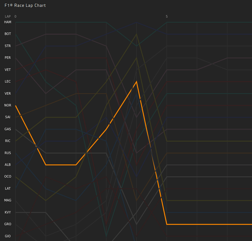This screenshot has width=252, height=241.
Task: Select the GIO driver label
Action: coord(8,236)
